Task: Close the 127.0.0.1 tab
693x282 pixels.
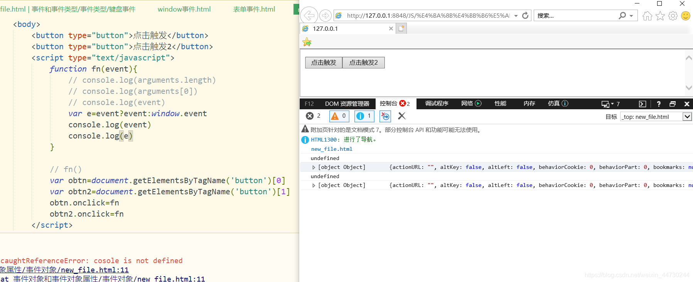Action: [x=391, y=28]
